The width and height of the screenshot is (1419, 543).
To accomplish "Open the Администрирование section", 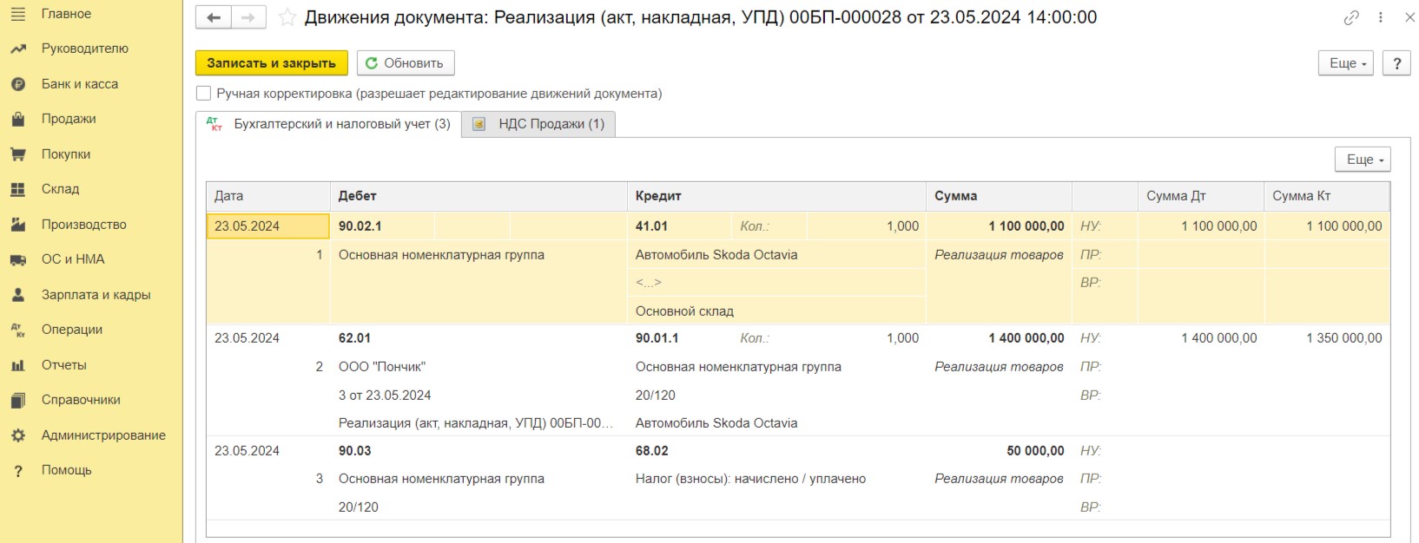I will click(103, 435).
